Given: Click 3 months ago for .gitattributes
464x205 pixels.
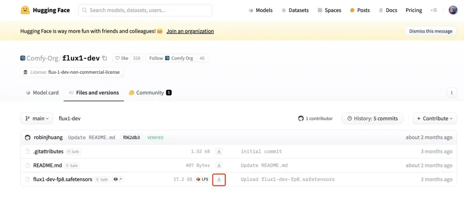Looking at the screenshot, I should point(437,151).
